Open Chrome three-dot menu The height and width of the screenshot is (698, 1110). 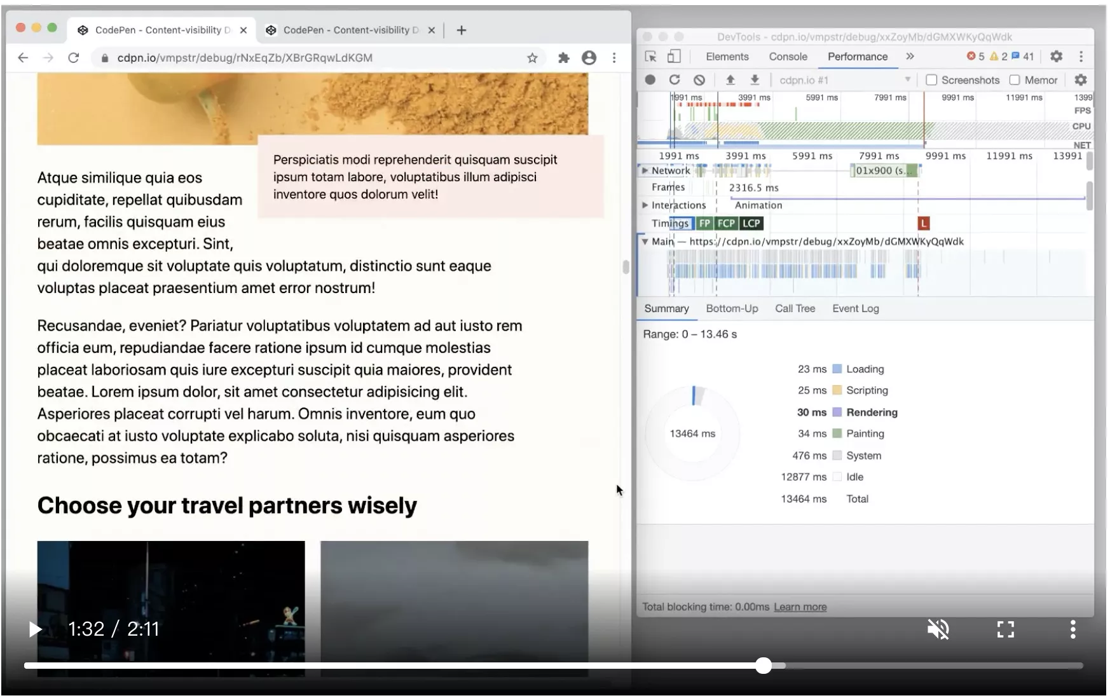[x=614, y=58]
